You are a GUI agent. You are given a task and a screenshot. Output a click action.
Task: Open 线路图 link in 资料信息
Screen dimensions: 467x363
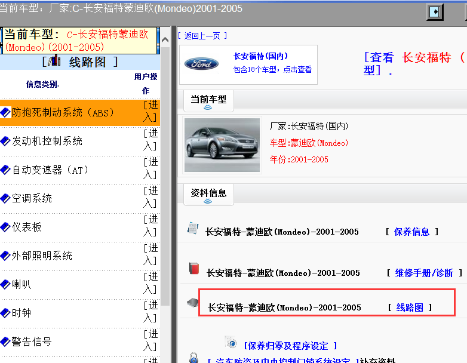(410, 307)
